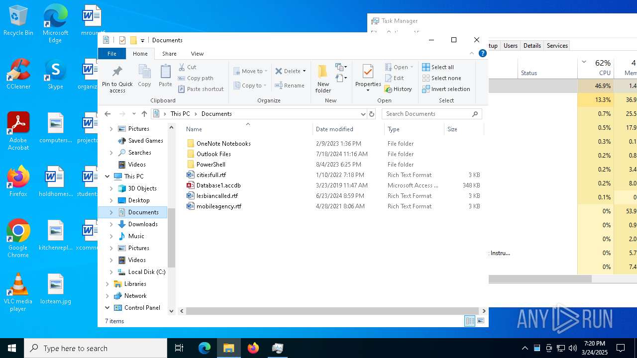Open the Details tab in Task Manager
Image resolution: width=637 pixels, height=358 pixels.
pos(532,46)
